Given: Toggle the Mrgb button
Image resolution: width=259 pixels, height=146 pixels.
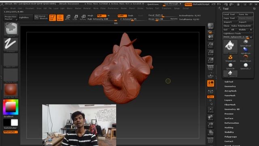Looking at the screenshot, I should (90, 15).
